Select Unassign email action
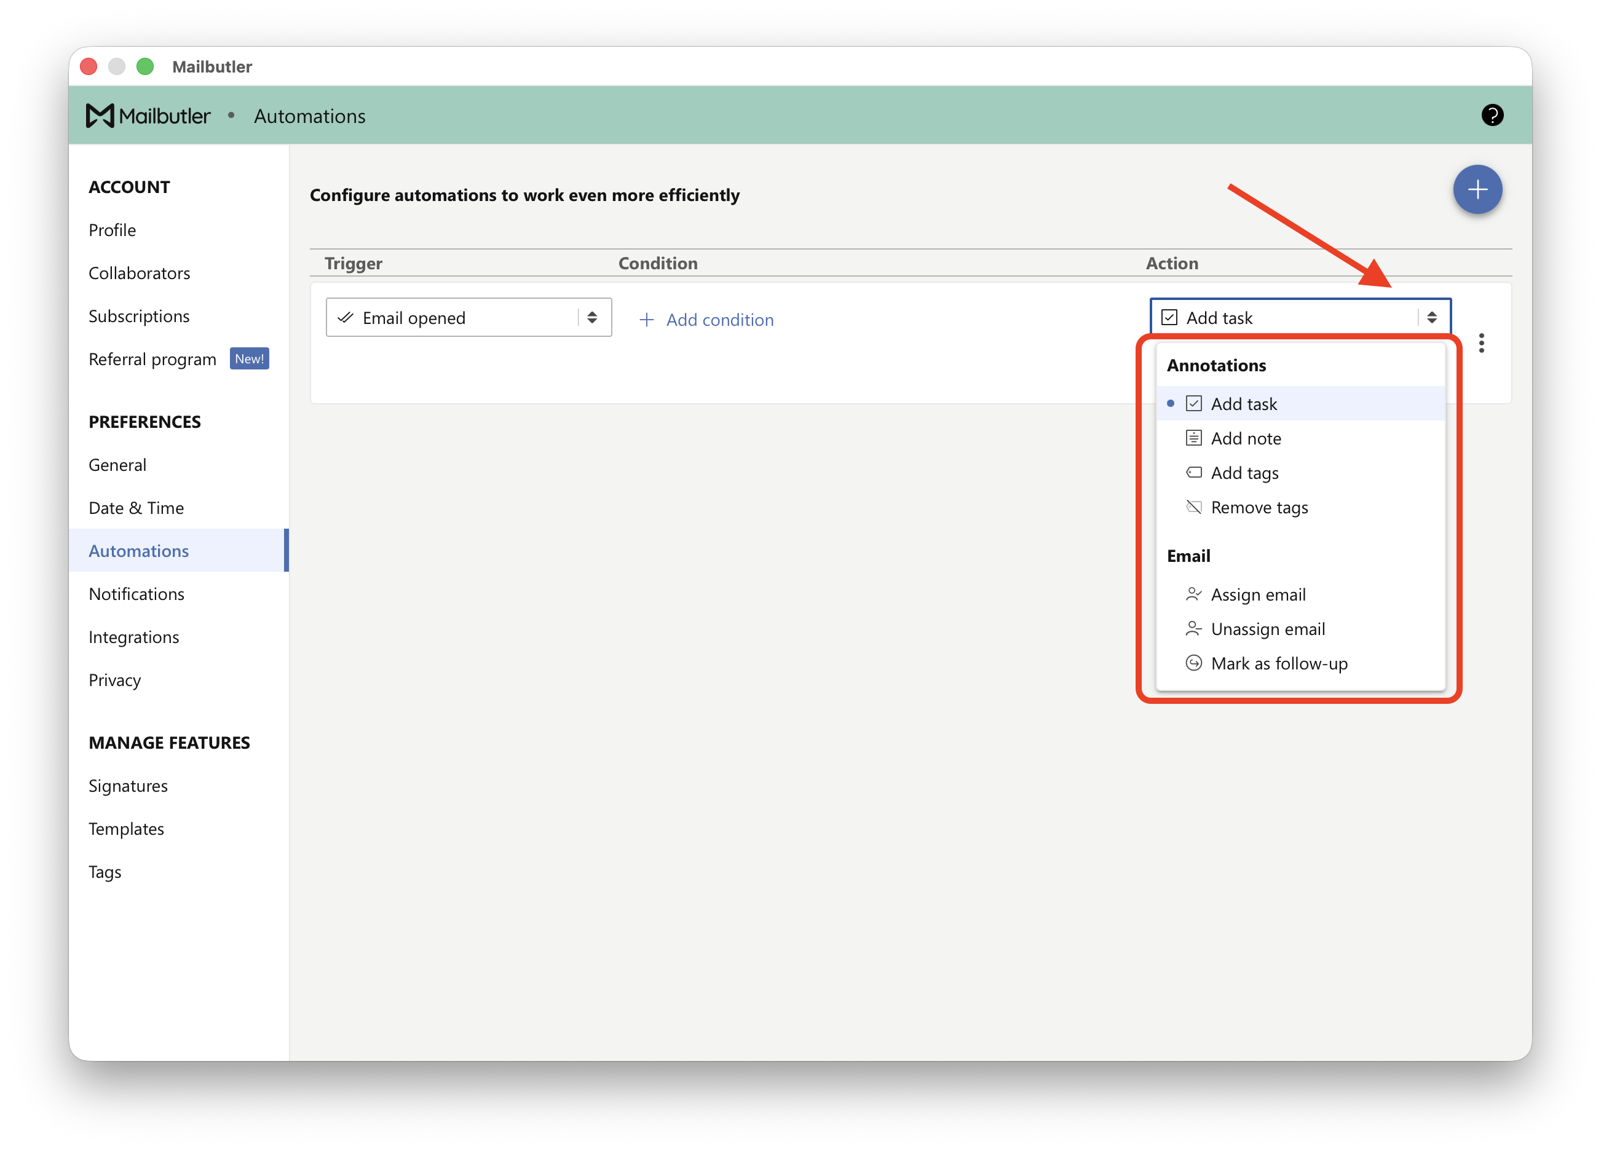The width and height of the screenshot is (1601, 1152). (x=1300, y=628)
